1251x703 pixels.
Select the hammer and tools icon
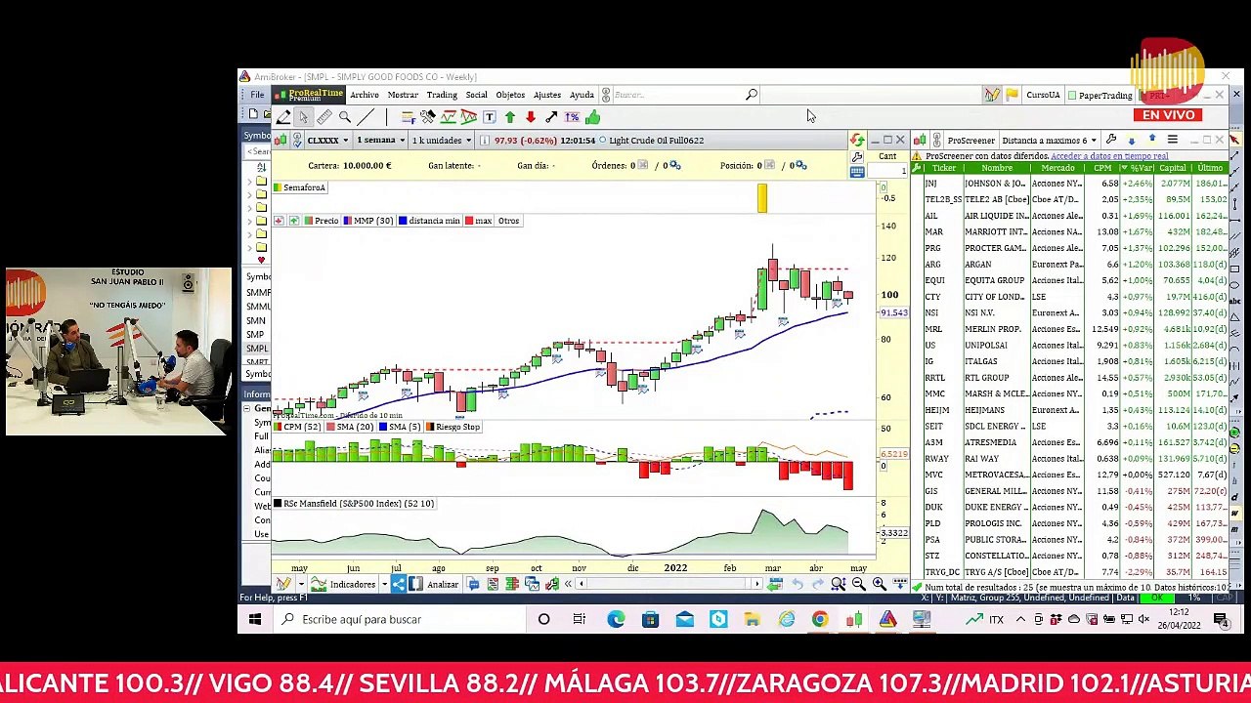coord(427,117)
